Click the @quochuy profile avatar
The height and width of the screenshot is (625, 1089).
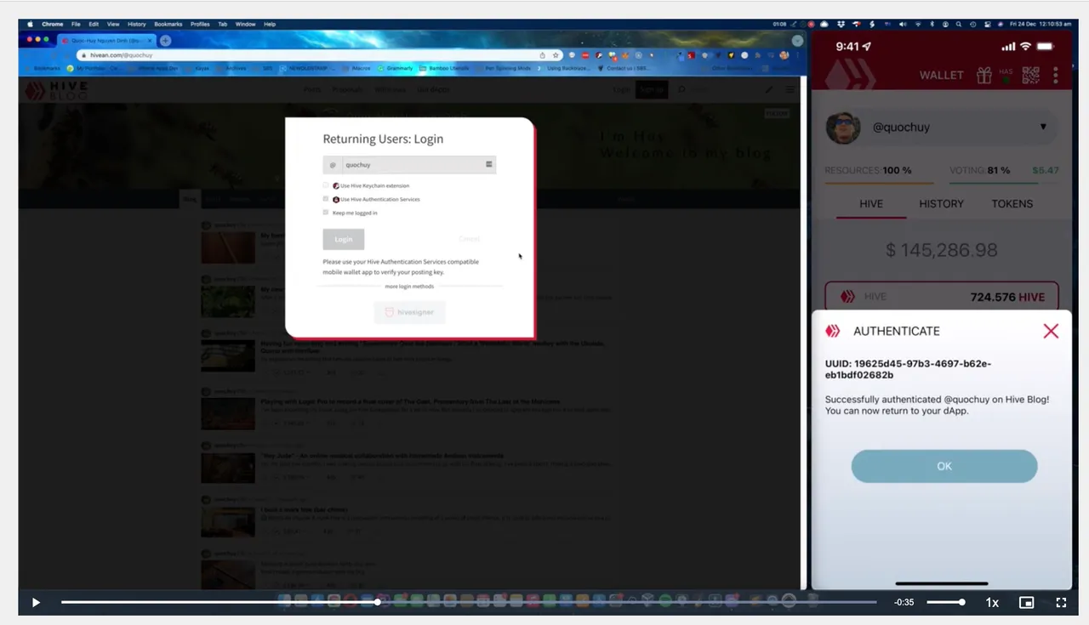coord(842,128)
